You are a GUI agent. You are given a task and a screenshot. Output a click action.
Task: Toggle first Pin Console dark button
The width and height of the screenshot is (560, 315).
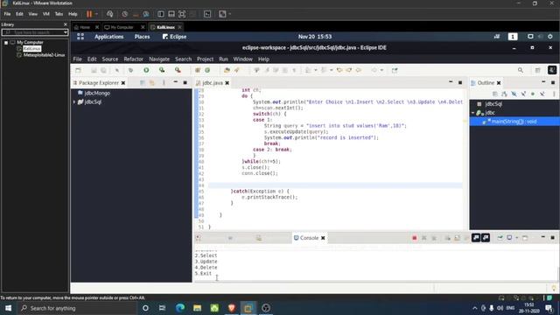[x=476, y=238]
